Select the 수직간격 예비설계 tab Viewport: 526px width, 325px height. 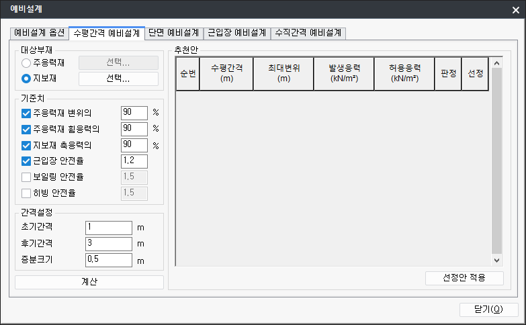pyautogui.click(x=308, y=32)
